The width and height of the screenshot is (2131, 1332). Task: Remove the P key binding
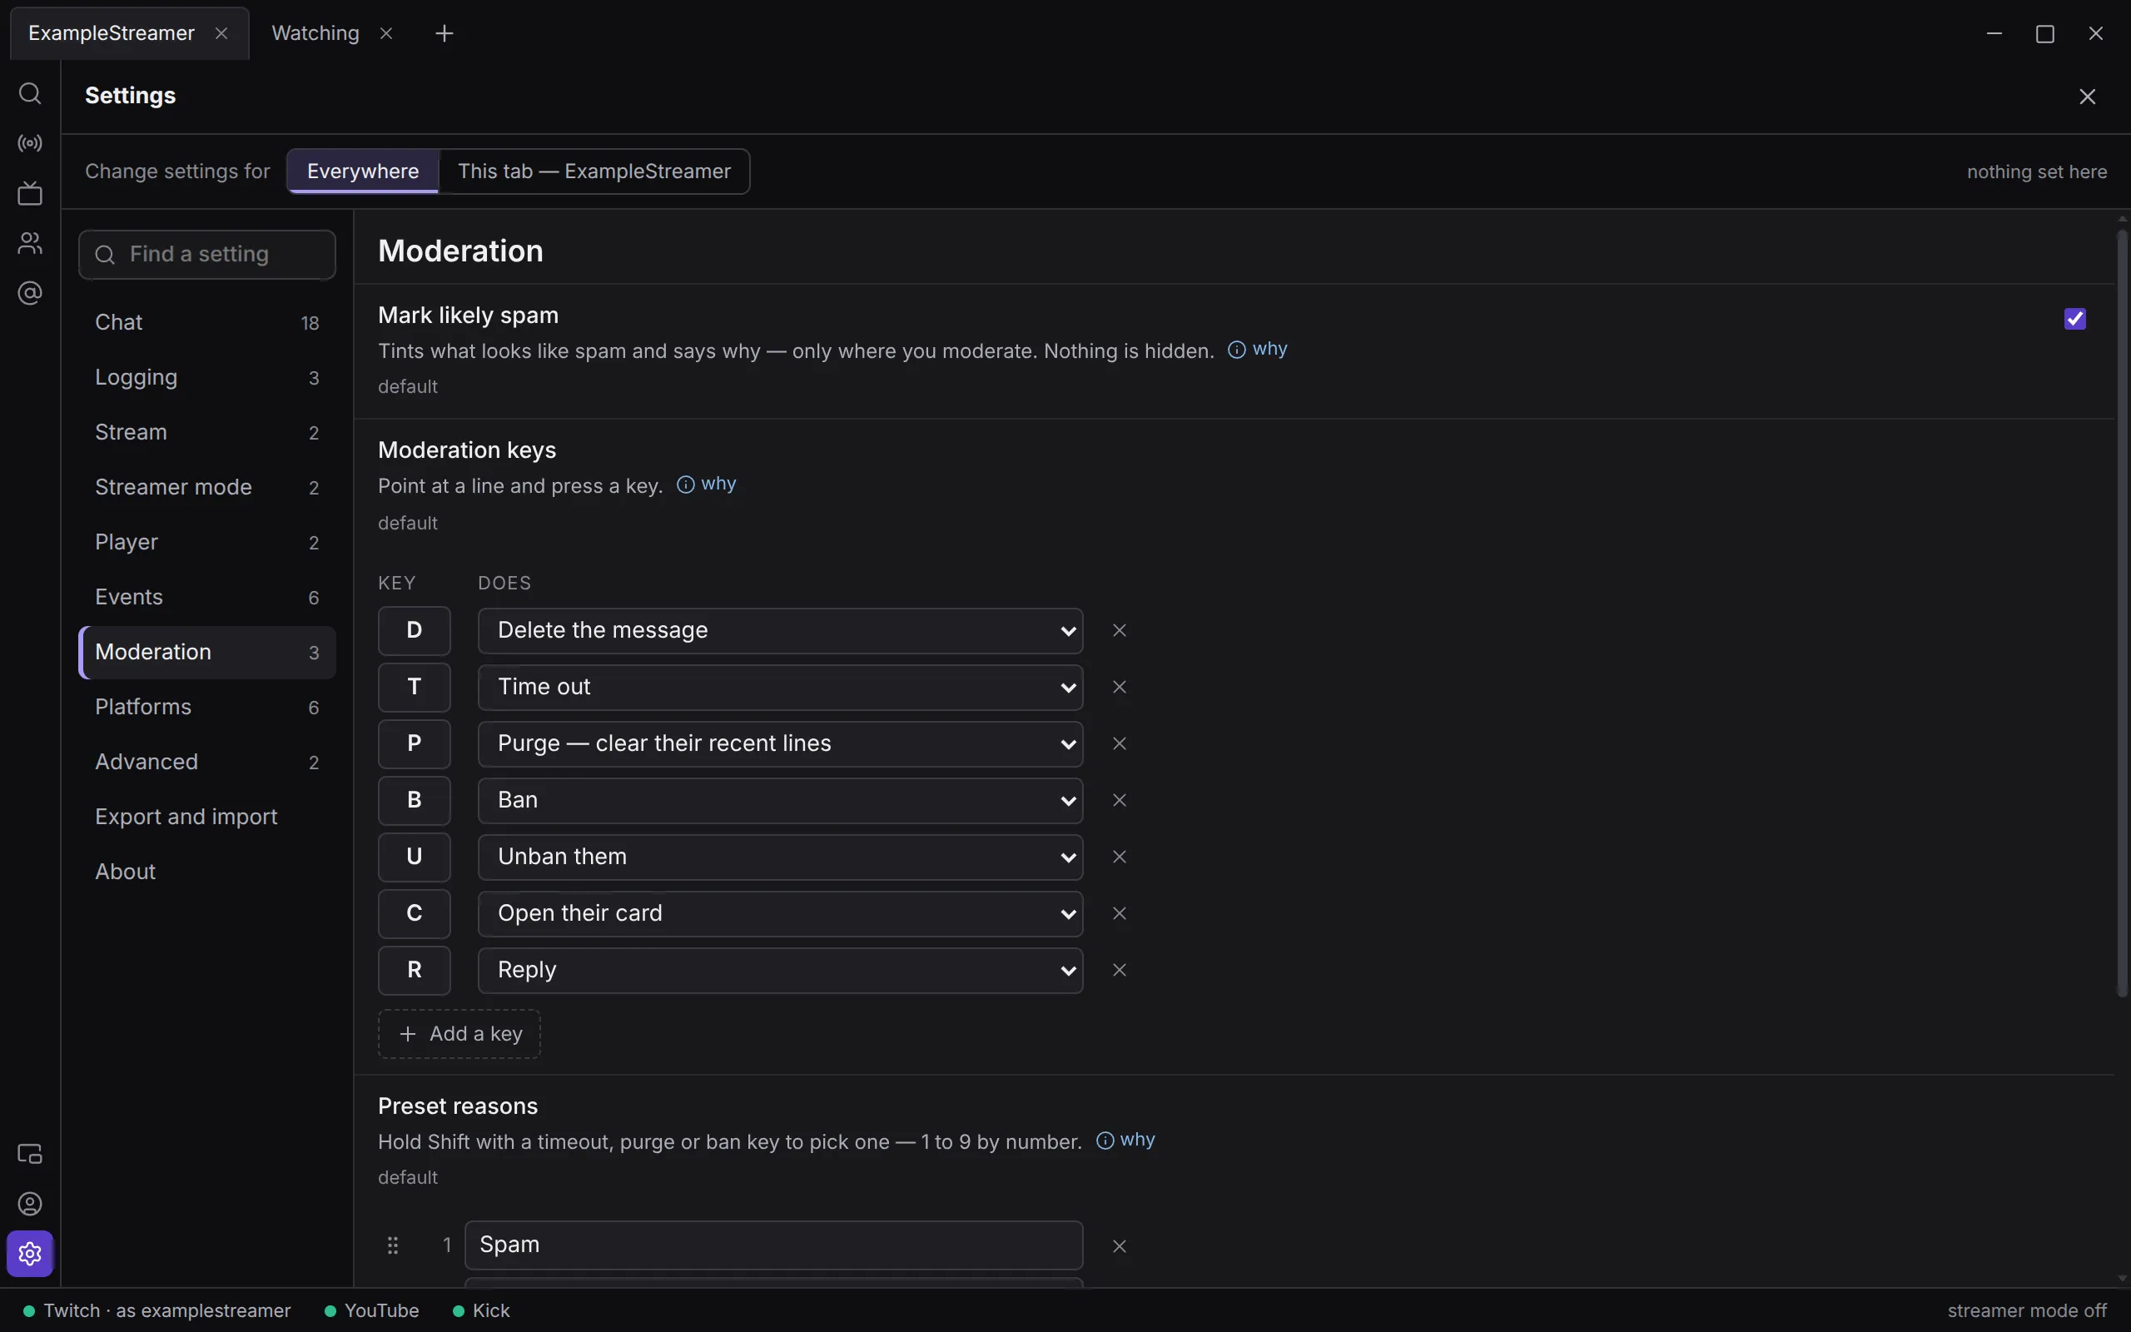1120,743
